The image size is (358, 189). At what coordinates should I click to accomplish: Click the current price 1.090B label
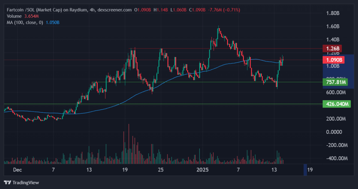tap(334, 60)
